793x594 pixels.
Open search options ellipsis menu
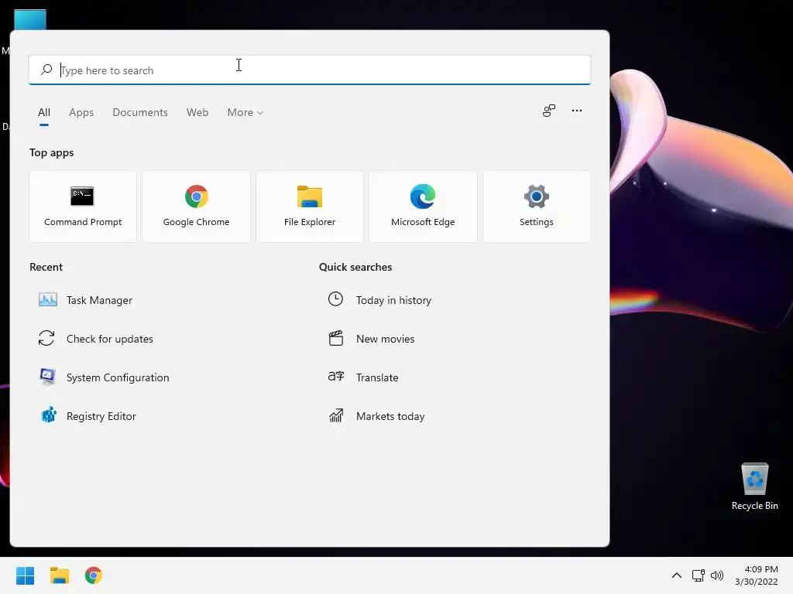click(576, 111)
